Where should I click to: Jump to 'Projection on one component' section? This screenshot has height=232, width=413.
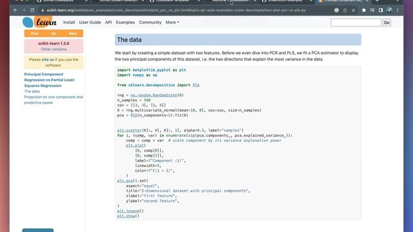[x=54, y=100]
